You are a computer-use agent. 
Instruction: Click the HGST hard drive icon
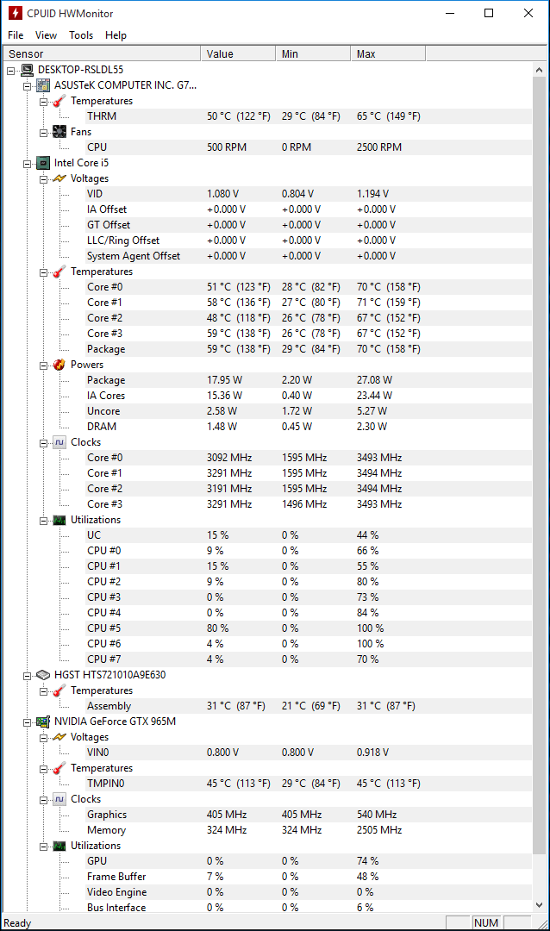pyautogui.click(x=43, y=675)
